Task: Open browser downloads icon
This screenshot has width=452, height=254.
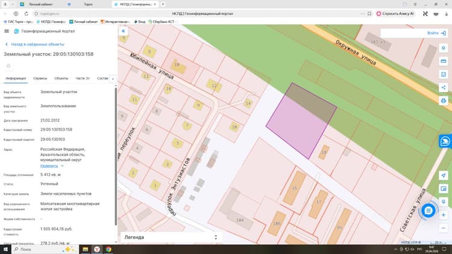Action: pos(446,13)
